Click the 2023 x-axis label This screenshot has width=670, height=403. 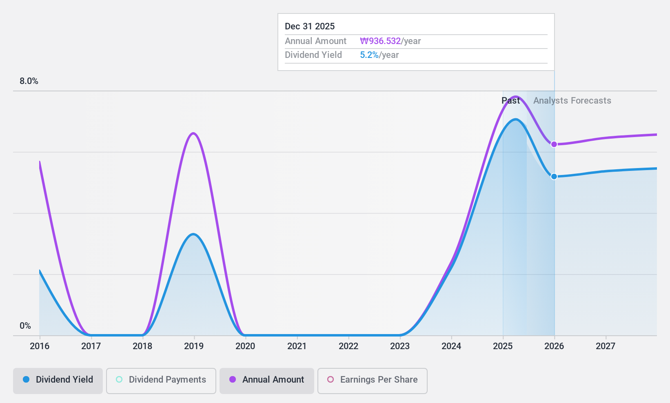pos(400,346)
